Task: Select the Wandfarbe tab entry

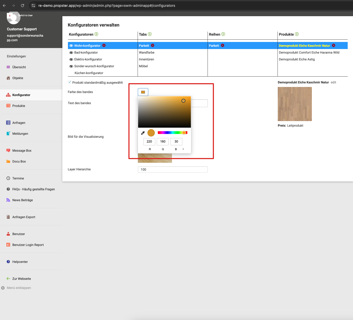Action: coord(147,53)
